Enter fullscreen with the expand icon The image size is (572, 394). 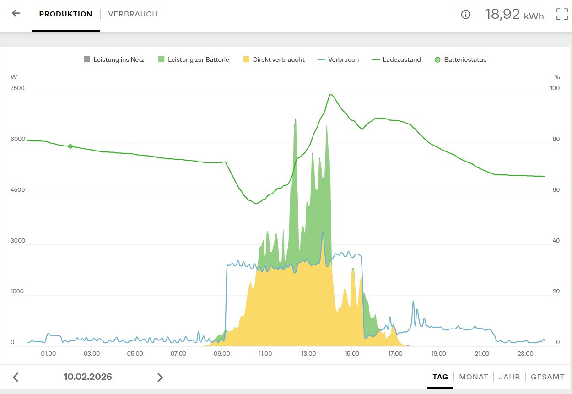pos(562,14)
